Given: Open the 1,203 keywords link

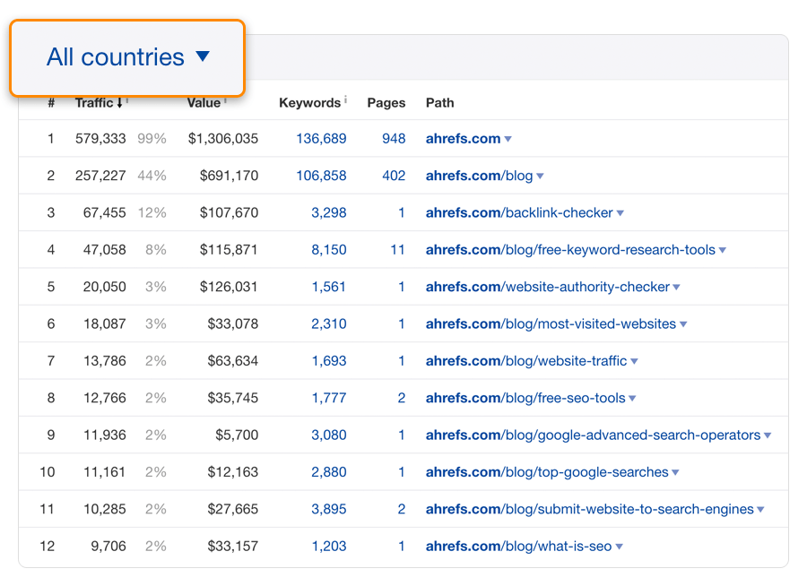Looking at the screenshot, I should point(329,546).
